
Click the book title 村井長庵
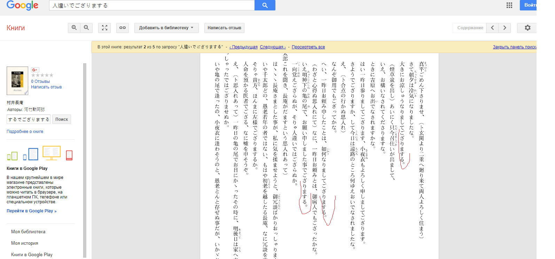[x=15, y=103]
